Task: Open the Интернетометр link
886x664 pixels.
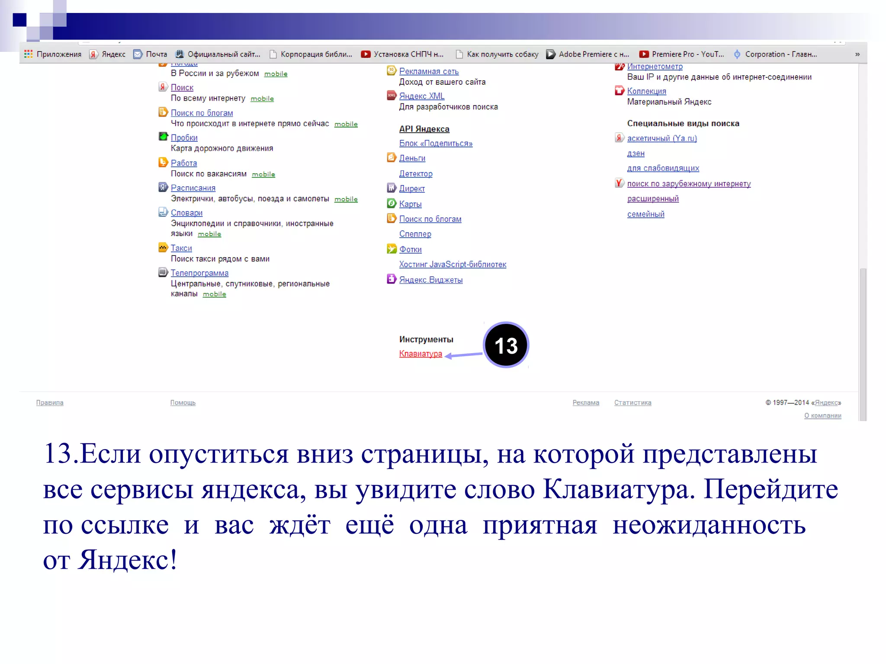Action: (x=655, y=67)
